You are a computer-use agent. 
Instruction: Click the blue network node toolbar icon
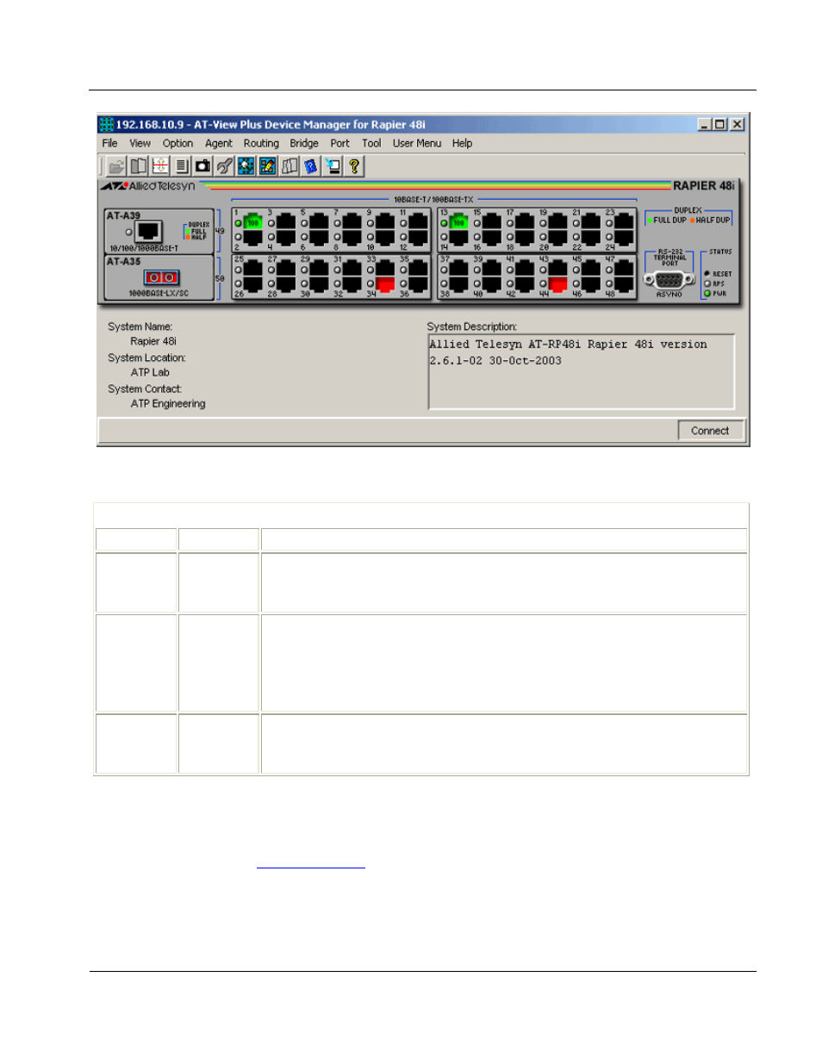[246, 166]
